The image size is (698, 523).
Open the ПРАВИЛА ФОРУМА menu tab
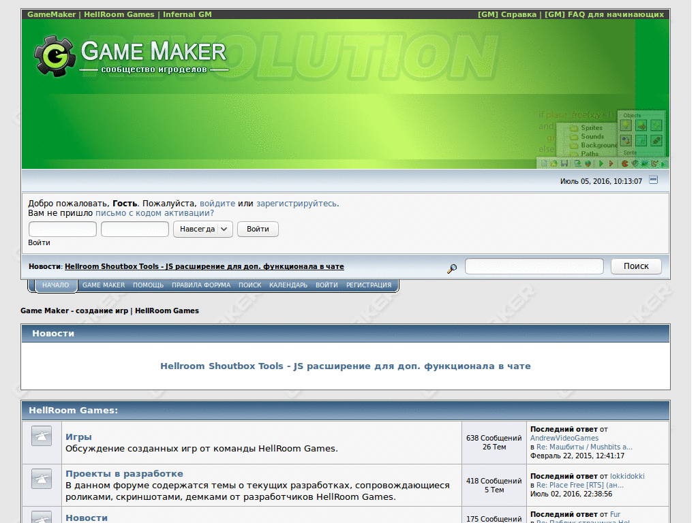(201, 285)
